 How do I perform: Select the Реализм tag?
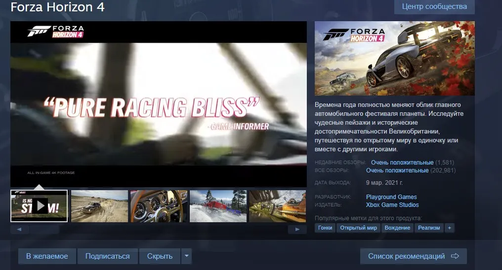click(429, 228)
